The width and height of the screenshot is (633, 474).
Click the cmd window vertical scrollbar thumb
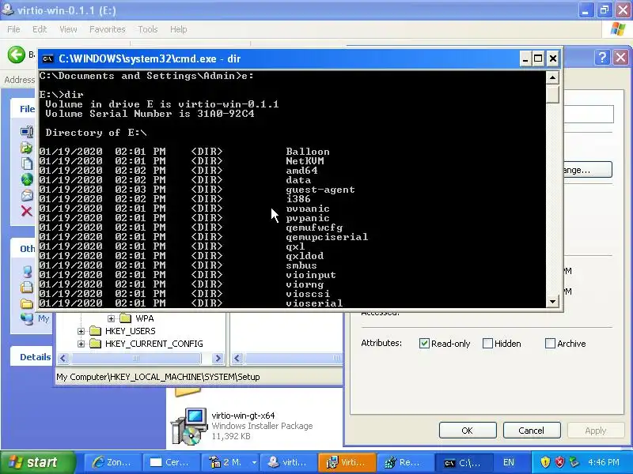pyautogui.click(x=552, y=93)
